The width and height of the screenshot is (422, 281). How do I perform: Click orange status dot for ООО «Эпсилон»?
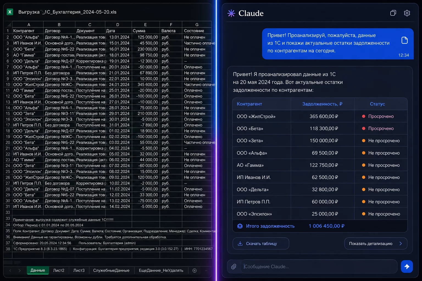(363, 214)
